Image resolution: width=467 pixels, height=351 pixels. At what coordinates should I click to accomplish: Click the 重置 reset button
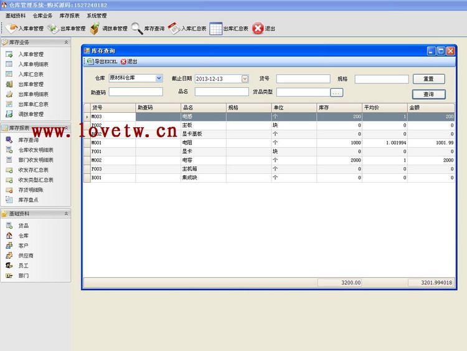coord(429,79)
